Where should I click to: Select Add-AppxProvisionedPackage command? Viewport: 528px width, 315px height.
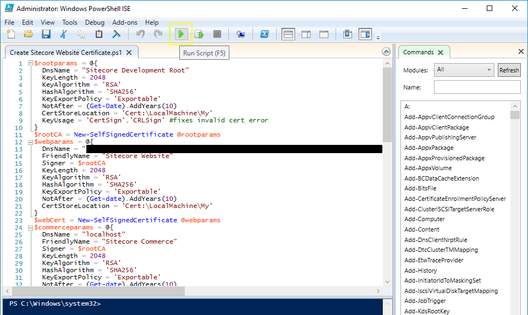pos(444,158)
